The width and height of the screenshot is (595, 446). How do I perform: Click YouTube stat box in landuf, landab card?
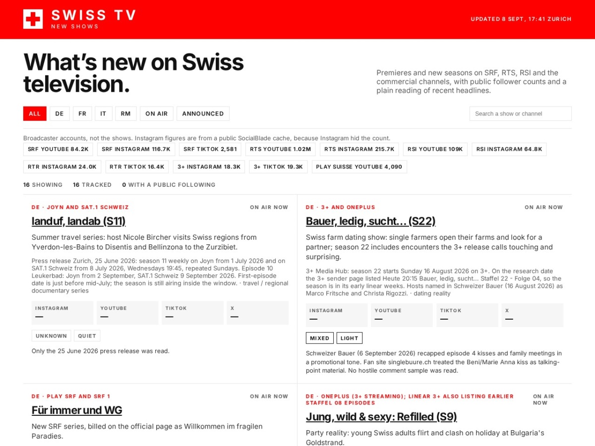127,313
